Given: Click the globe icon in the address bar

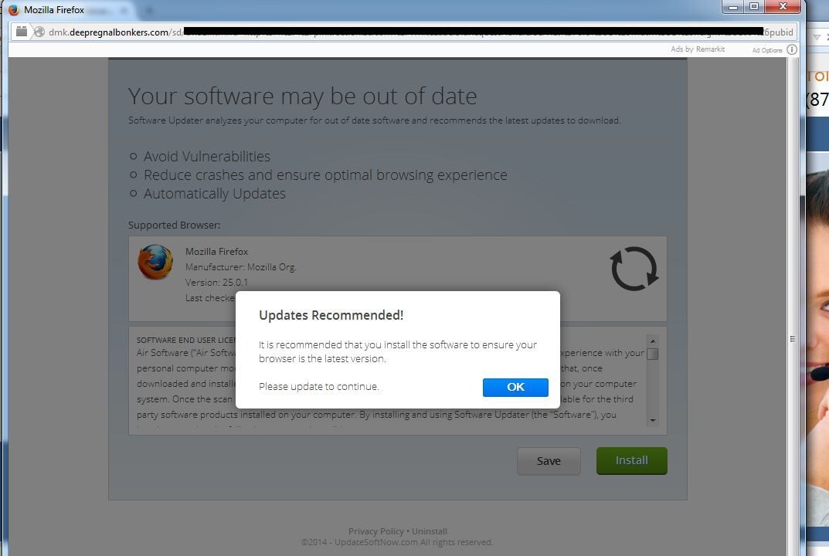Looking at the screenshot, I should 39,32.
